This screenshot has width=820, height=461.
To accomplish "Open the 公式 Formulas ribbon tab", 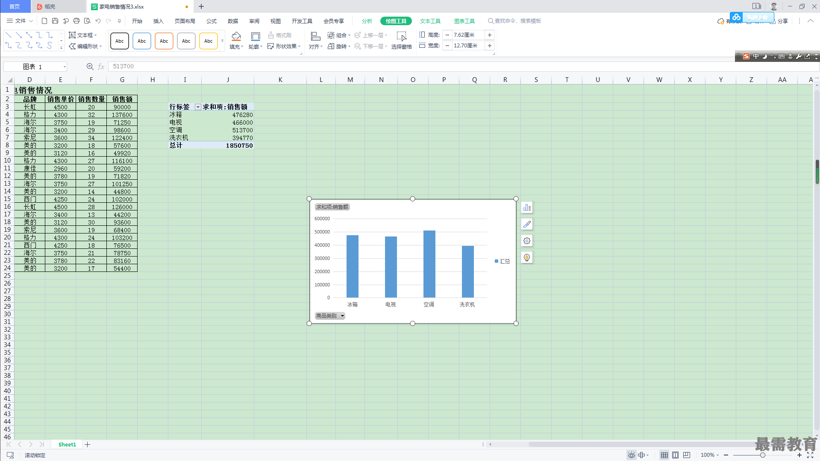I will pos(212,21).
